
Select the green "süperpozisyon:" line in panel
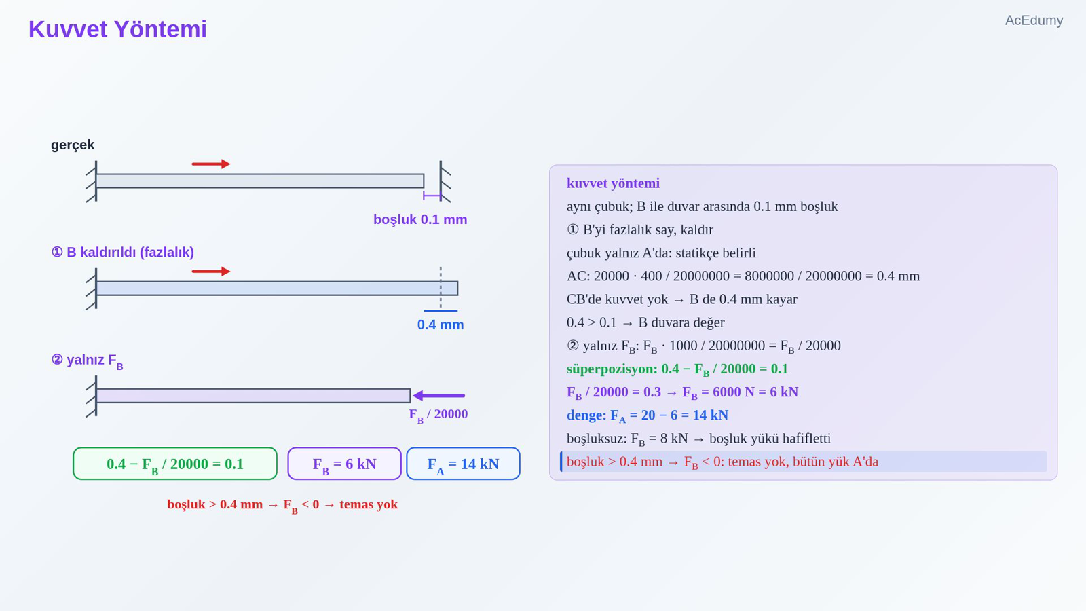[677, 369]
